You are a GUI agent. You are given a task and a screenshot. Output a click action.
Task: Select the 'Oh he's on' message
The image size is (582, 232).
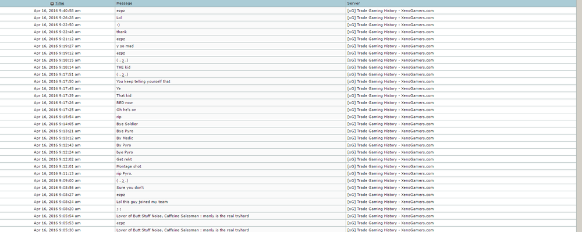pos(126,110)
